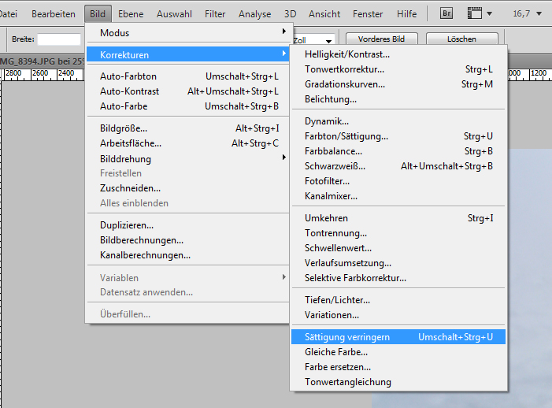Expand the Bilddrehung submenu
Screen dimensions: 552x408
coord(186,158)
